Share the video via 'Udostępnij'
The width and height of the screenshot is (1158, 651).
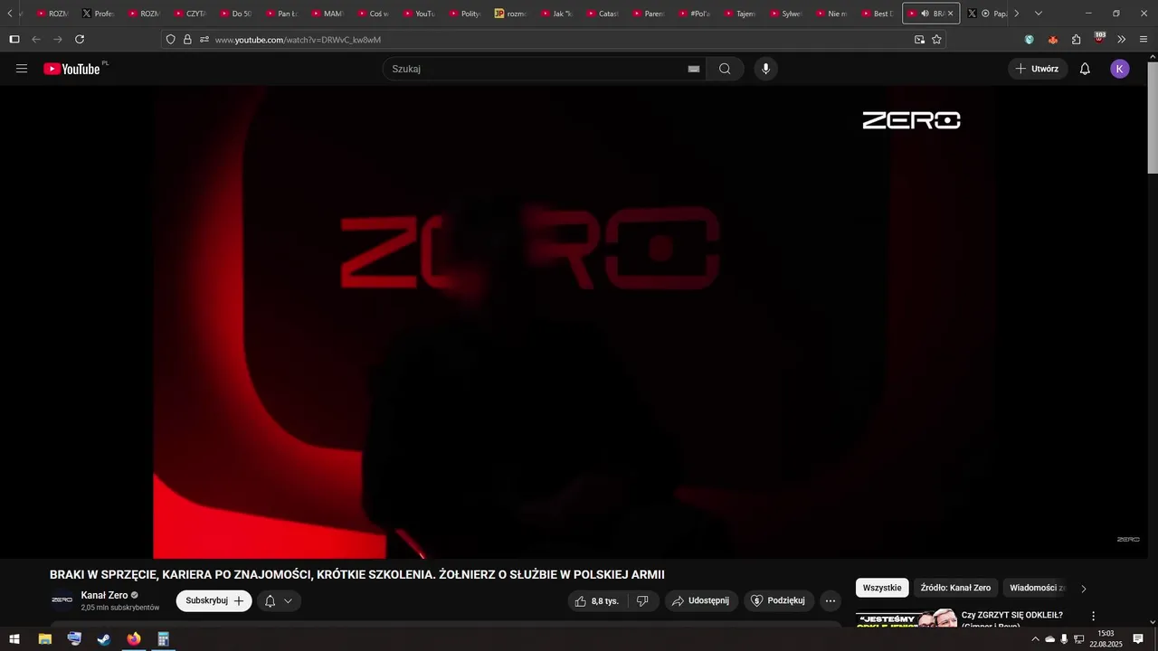point(701,600)
